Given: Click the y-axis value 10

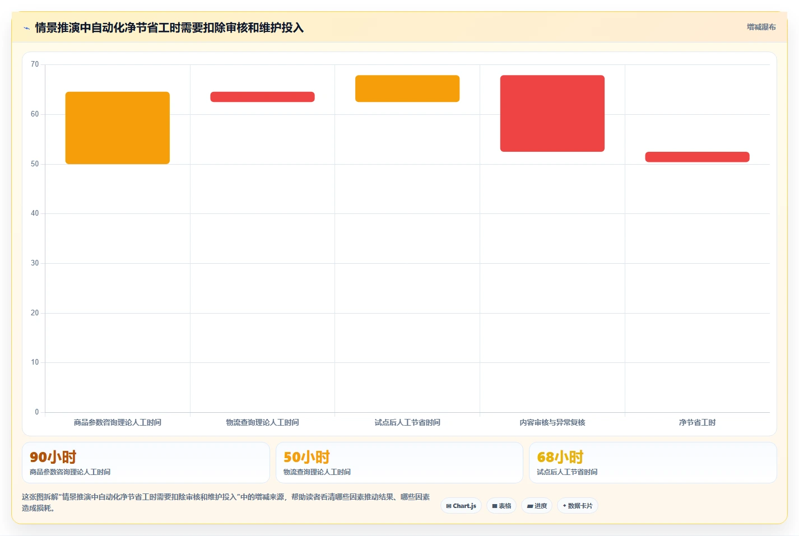Looking at the screenshot, I should point(35,362).
